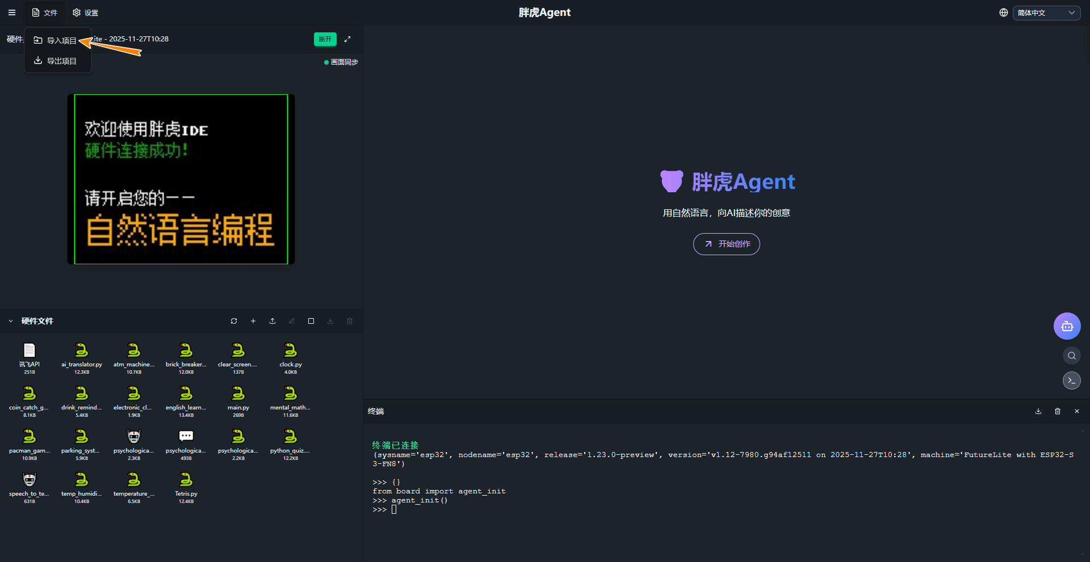Open the purple robot AI assistant button
Screen dimensions: 1090x562
pos(1067,326)
